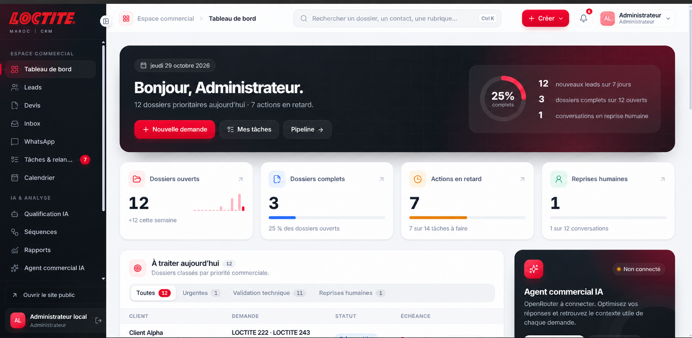
Task: Open Dossiers complets card arrow icon
Action: click(381, 179)
